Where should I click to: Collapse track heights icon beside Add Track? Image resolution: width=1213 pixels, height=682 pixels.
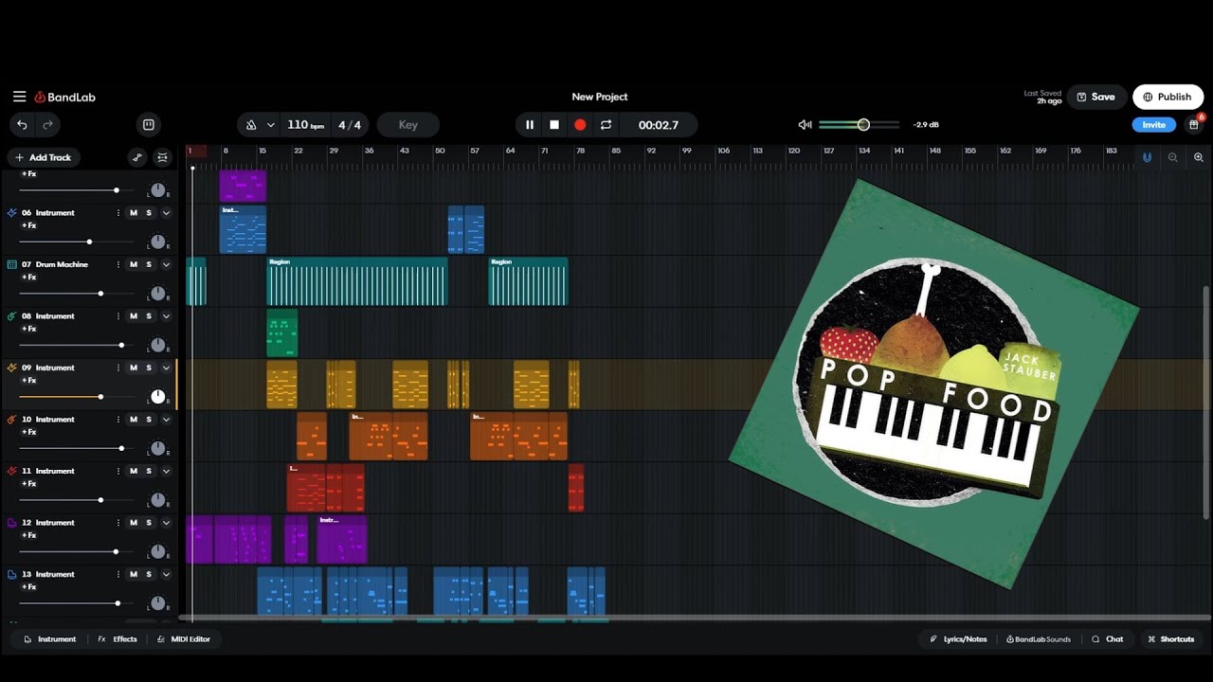(x=163, y=157)
